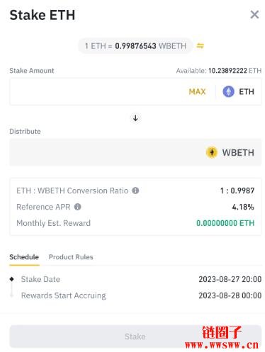265x352 pixels.
Task: Click the Stake Date diamond marker
Action: tap(12, 279)
